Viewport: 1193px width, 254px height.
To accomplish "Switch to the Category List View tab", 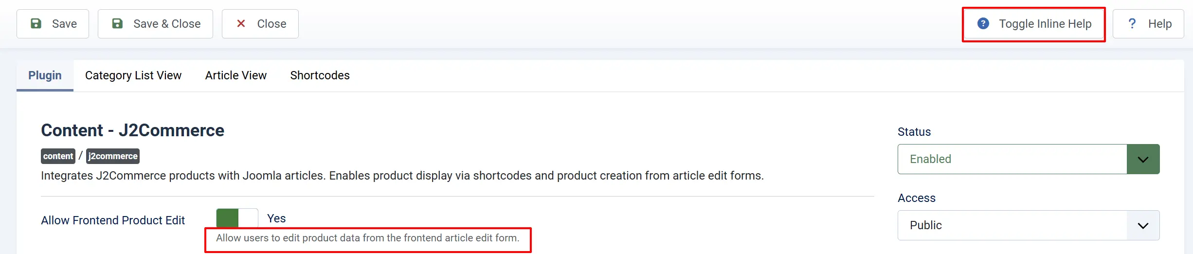I will point(133,75).
